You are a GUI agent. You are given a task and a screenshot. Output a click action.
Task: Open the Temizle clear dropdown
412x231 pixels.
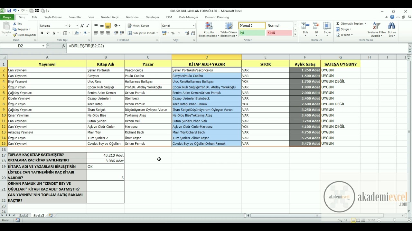coord(344,35)
